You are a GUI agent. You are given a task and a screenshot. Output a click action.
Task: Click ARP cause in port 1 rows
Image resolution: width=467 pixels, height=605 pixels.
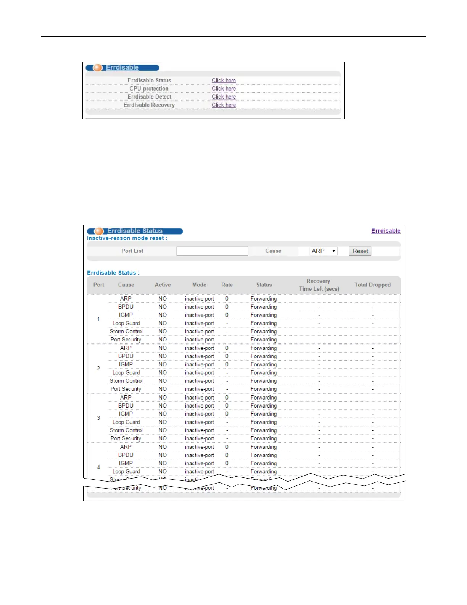tap(126, 299)
